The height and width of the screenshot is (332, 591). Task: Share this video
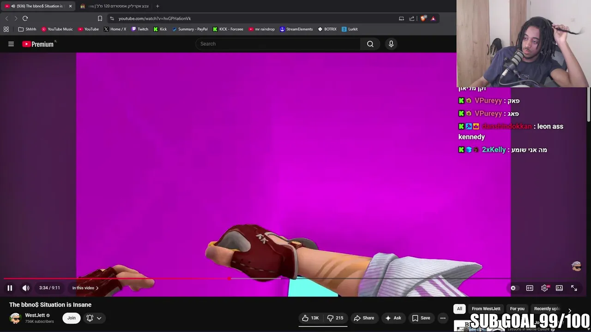pos(364,318)
